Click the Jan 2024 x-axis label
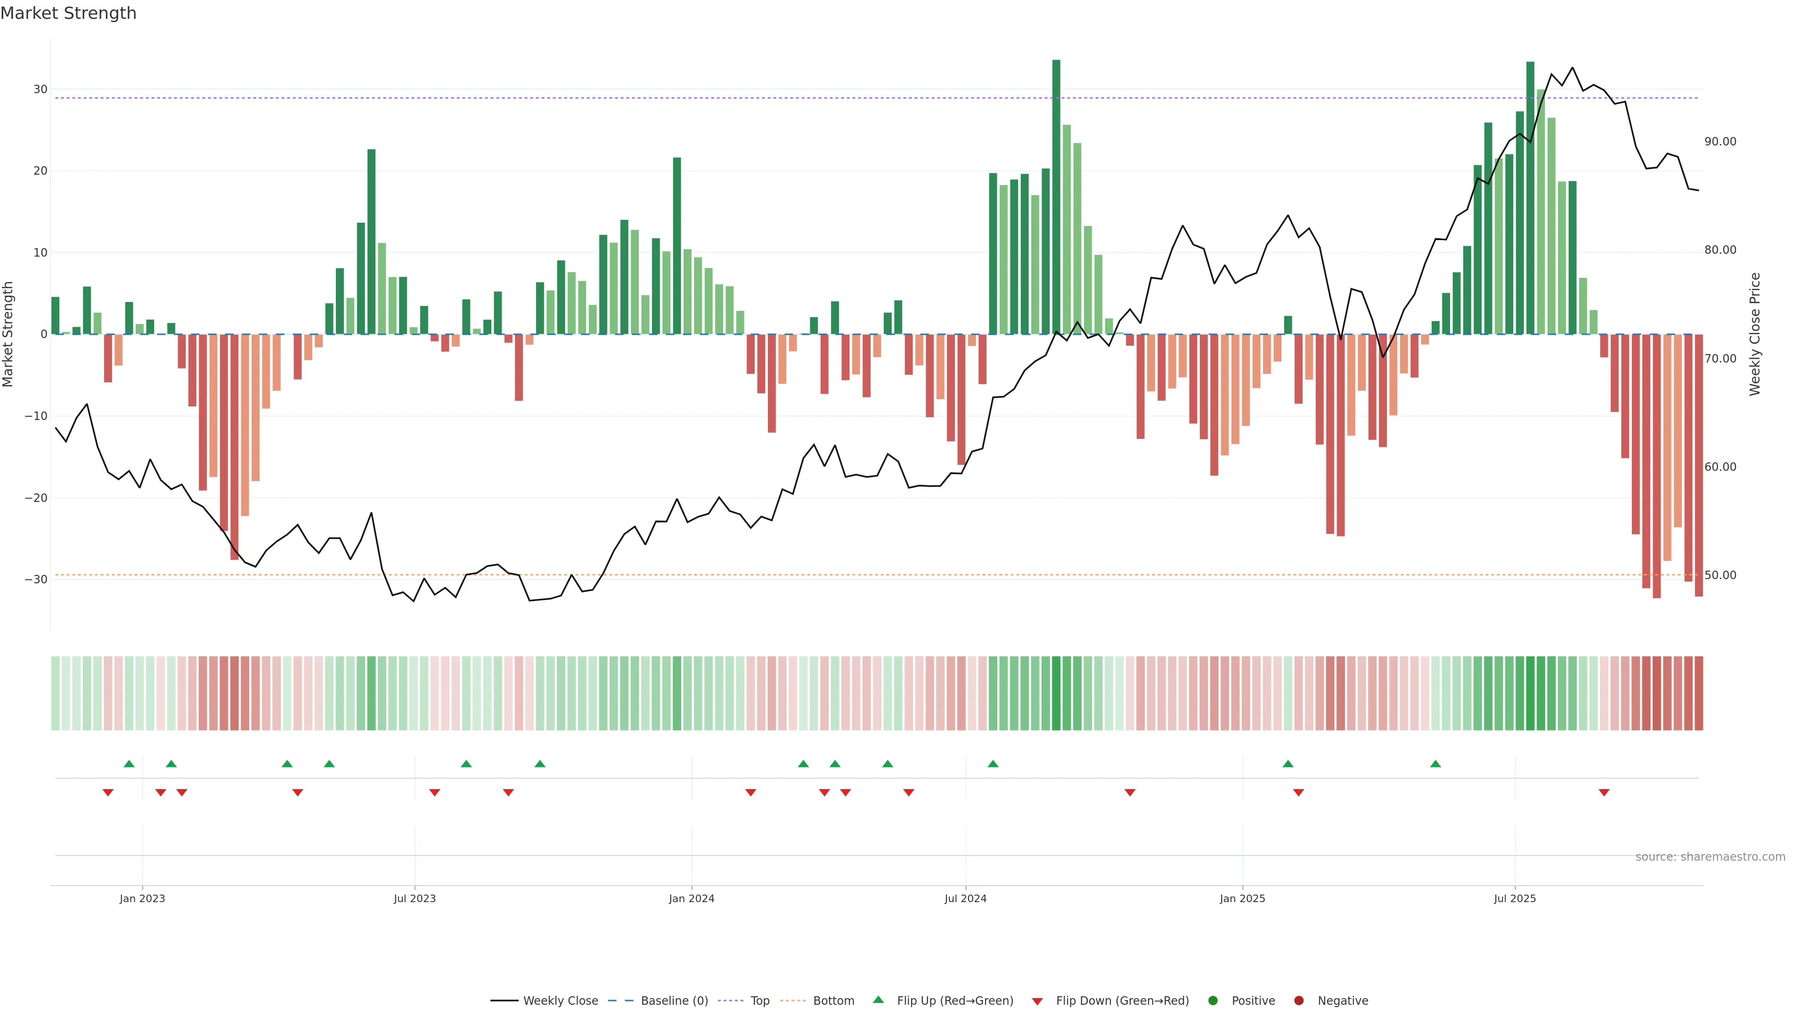 pos(691,898)
